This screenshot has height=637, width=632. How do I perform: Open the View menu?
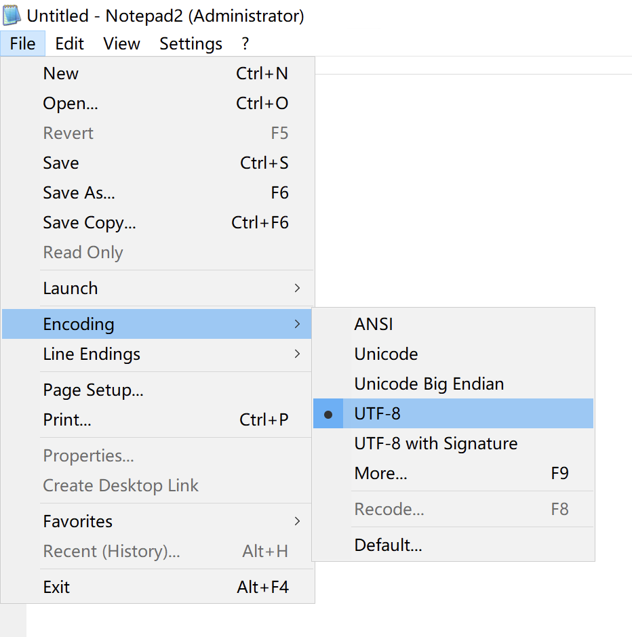pos(121,43)
